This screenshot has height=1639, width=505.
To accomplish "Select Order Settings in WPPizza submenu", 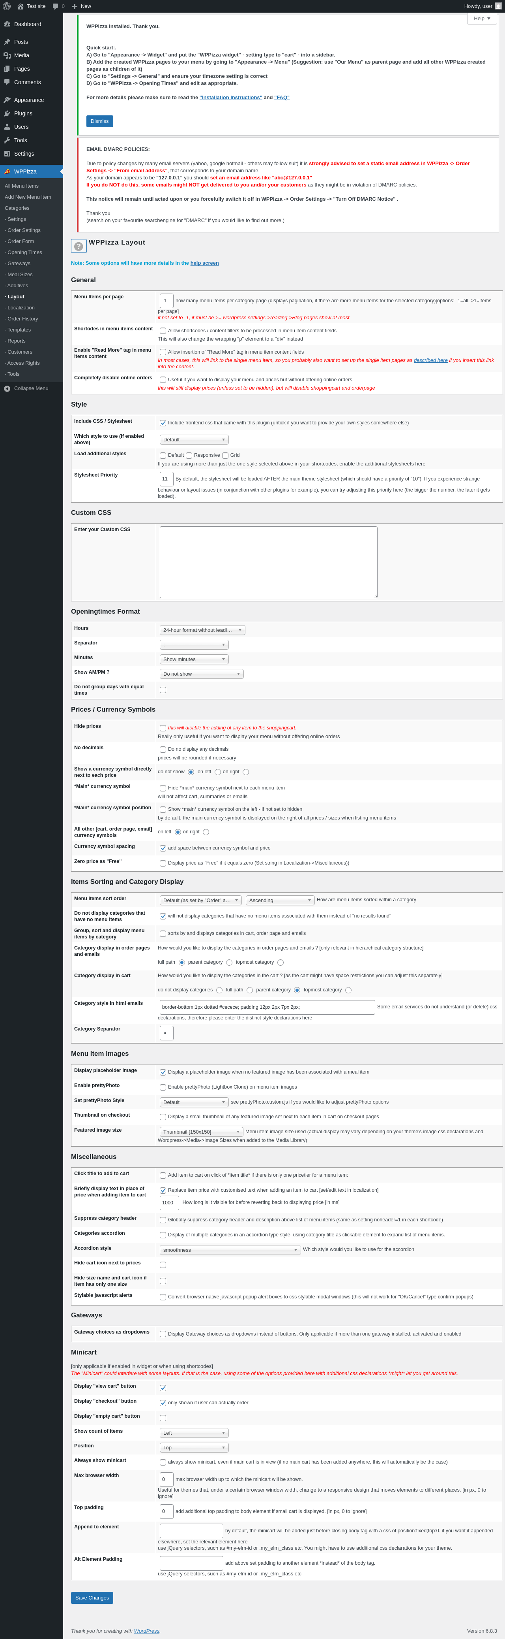I will 24,230.
